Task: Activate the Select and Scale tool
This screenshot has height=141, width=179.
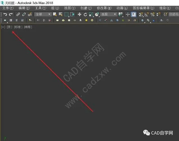Action: [91, 15]
